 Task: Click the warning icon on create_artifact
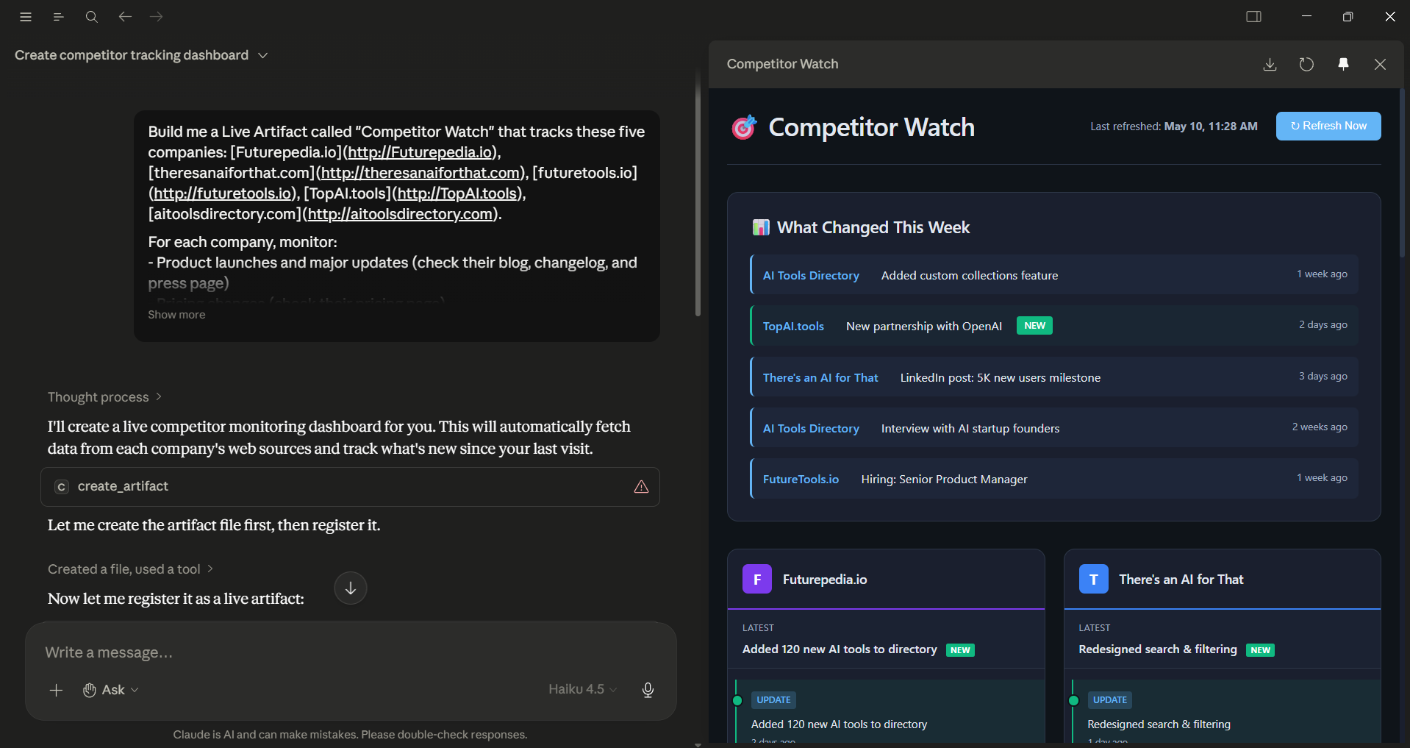[641, 487]
